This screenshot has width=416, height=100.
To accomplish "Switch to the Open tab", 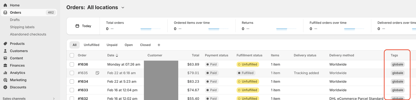I will point(129,45).
